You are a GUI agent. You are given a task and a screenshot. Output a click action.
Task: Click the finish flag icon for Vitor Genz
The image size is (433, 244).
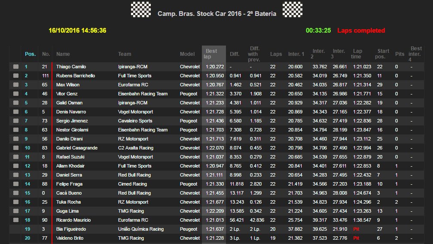[x=16, y=94]
